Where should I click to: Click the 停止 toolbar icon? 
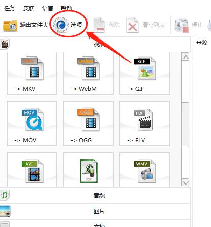[x=181, y=25]
